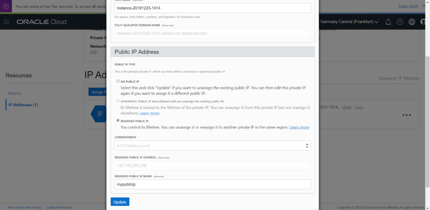
Task: Click the three-dots actions menu for the IP row
Action: (x=406, y=115)
